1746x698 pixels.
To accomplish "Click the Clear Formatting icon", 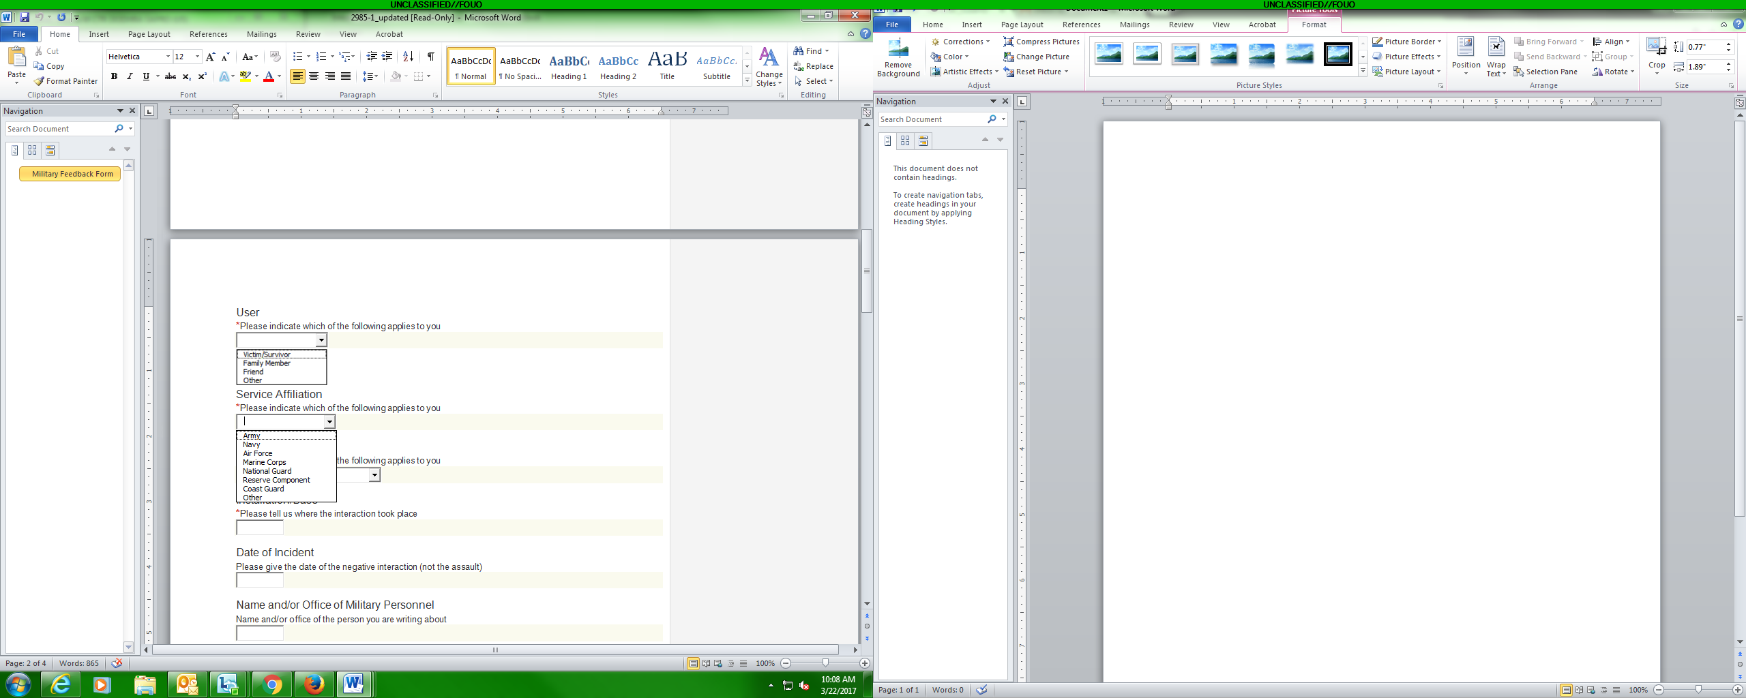I will [x=276, y=57].
